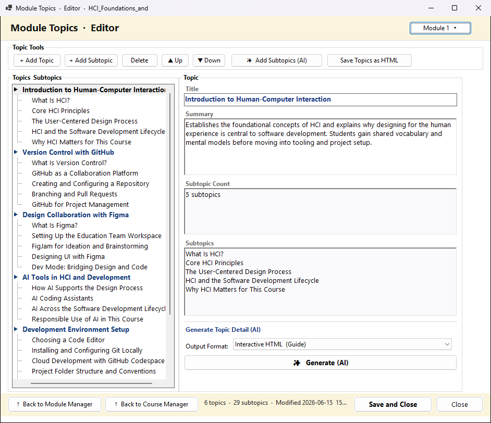Select AI Tools in HCI and Development topic
Image resolution: width=491 pixels, height=423 pixels.
[x=77, y=278]
